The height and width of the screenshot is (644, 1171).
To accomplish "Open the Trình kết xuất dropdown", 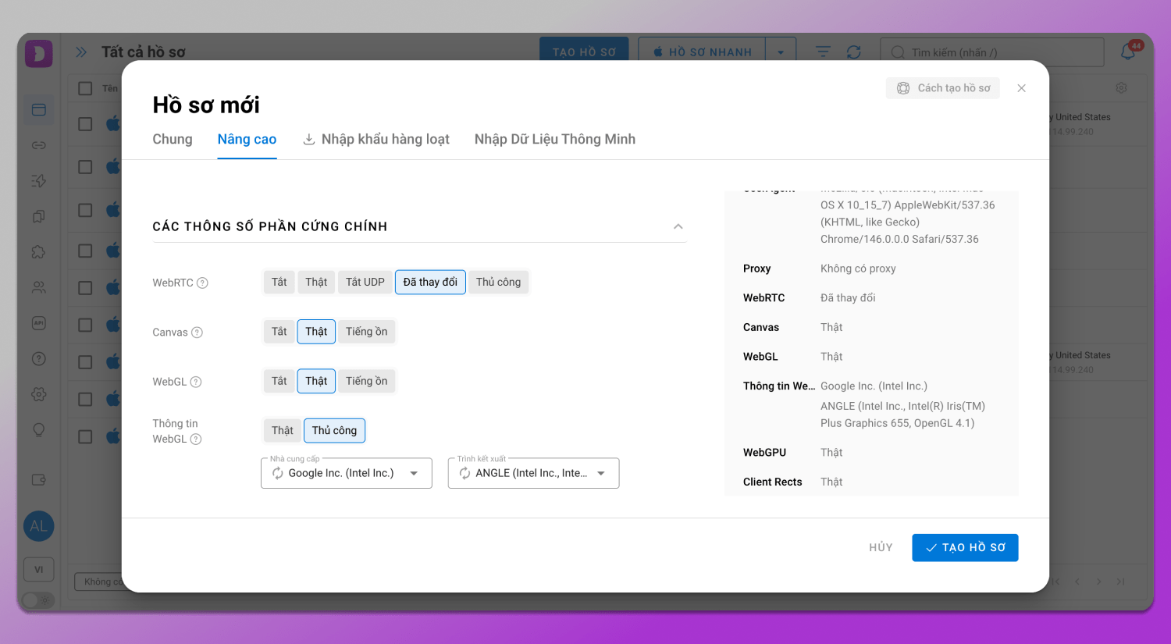I will pos(601,473).
